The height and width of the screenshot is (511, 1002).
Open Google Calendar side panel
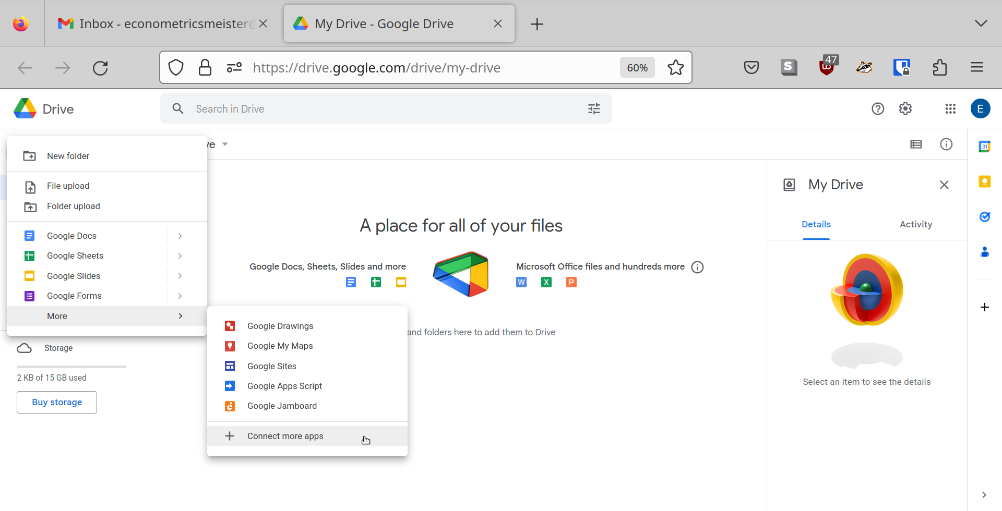985,147
